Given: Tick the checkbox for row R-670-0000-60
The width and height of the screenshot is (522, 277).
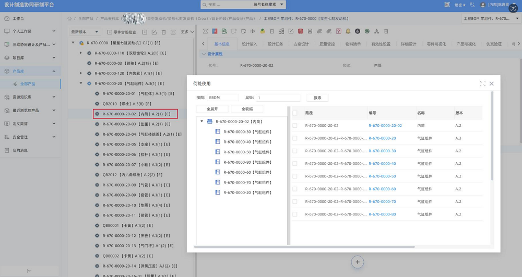Looking at the screenshot, I should 294,189.
